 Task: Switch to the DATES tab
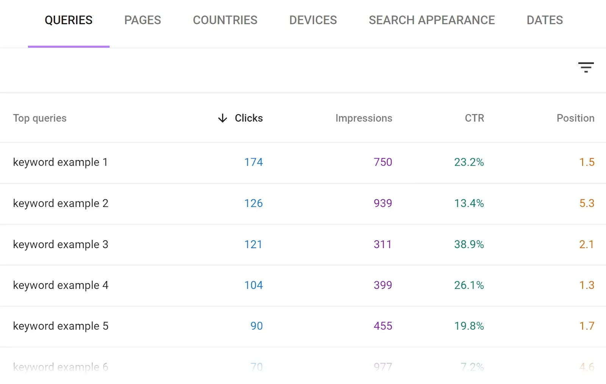544,20
